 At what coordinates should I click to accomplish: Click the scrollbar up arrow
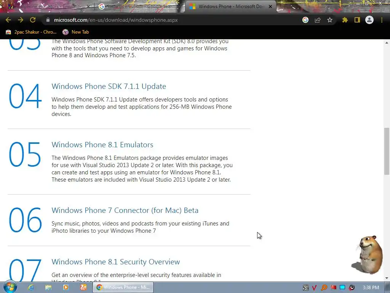click(x=387, y=43)
